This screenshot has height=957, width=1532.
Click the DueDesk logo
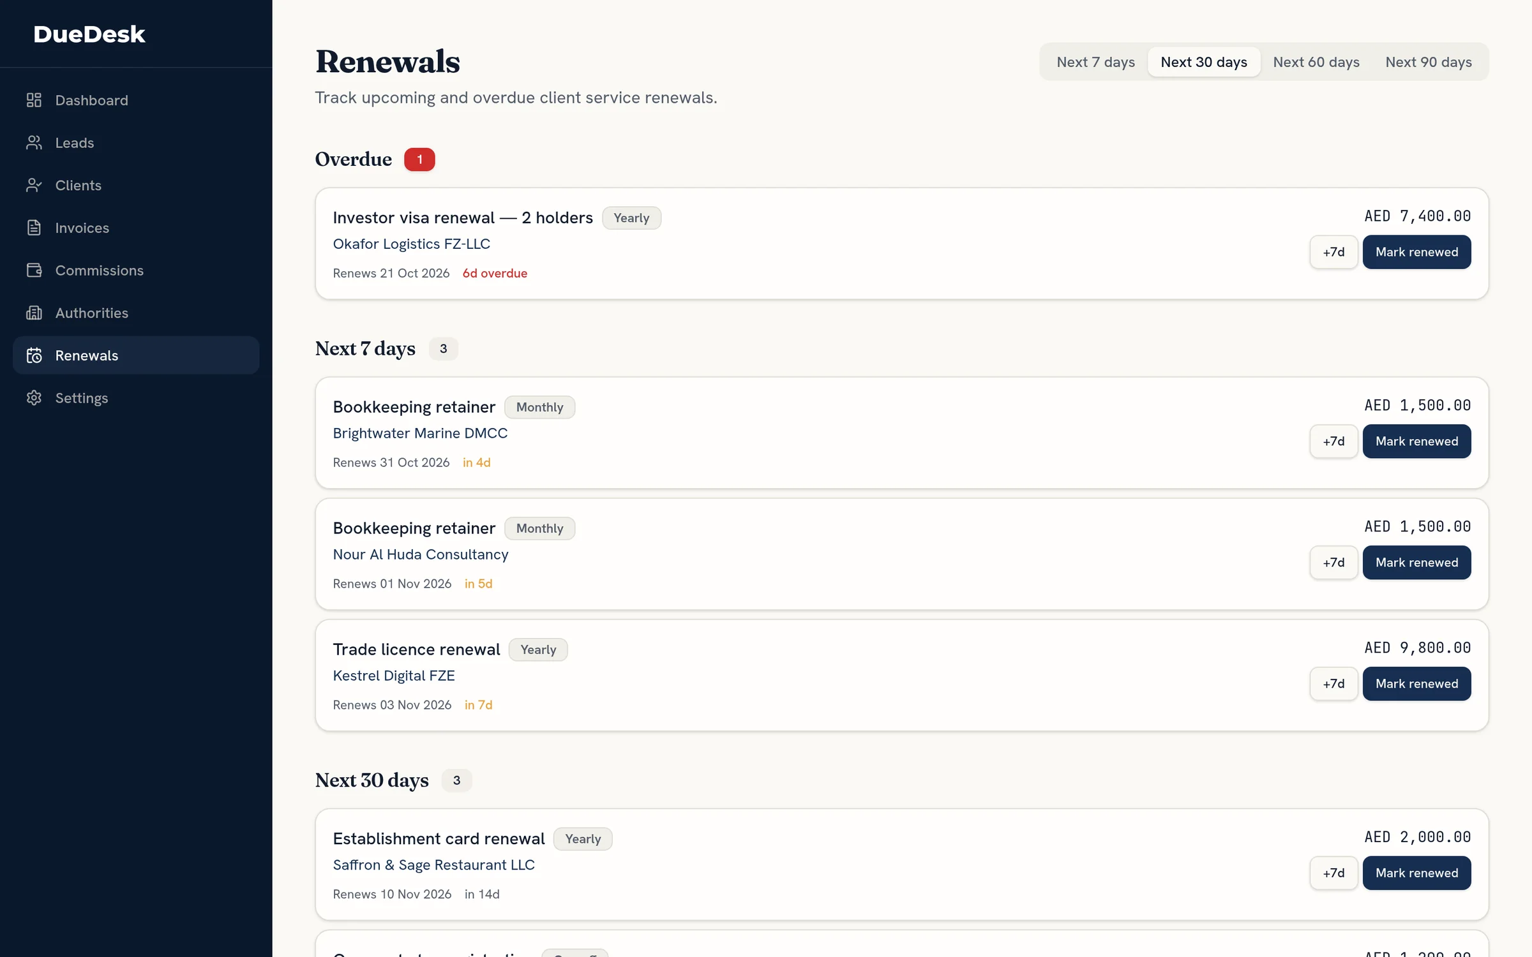[x=89, y=34]
